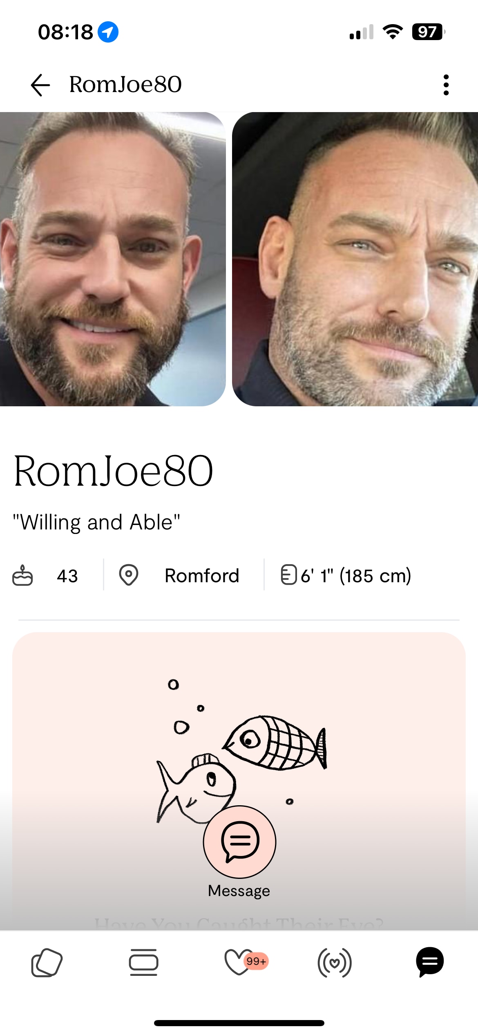478x1036 pixels.
Task: Tap the round Message chat icon
Action: coord(239,841)
